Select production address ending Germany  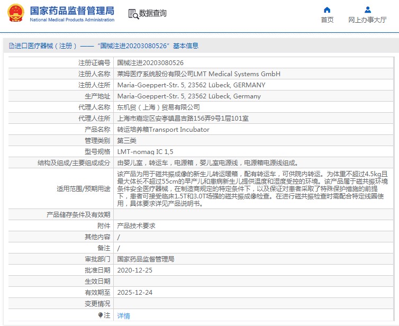[x=189, y=96]
